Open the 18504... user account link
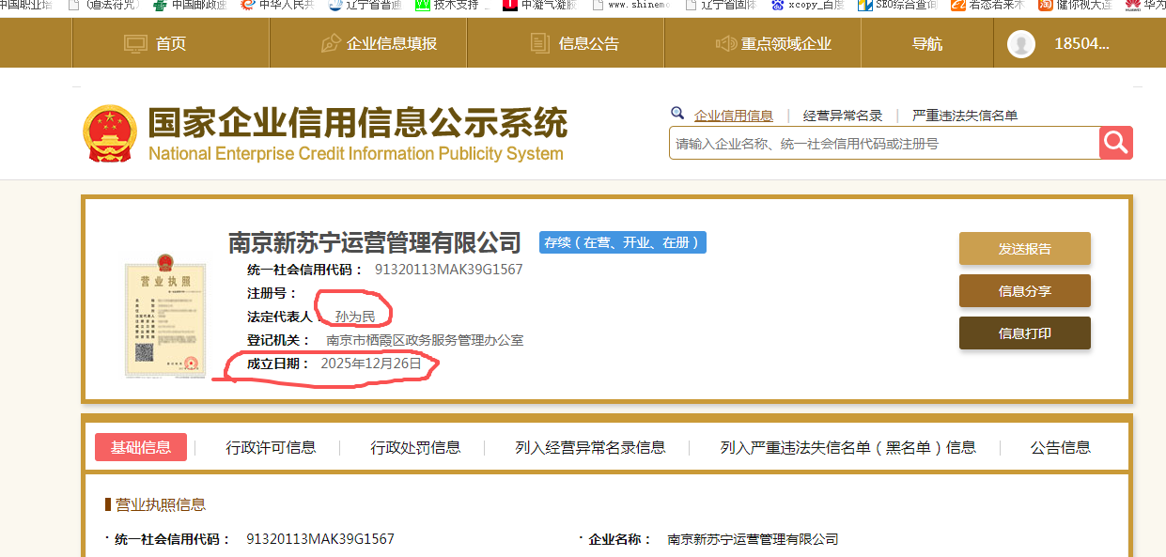The image size is (1166, 557). pos(1081,43)
